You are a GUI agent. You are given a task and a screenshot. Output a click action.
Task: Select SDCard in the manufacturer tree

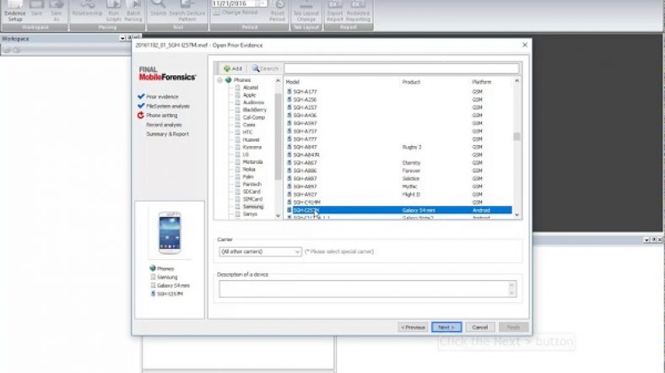click(x=251, y=192)
